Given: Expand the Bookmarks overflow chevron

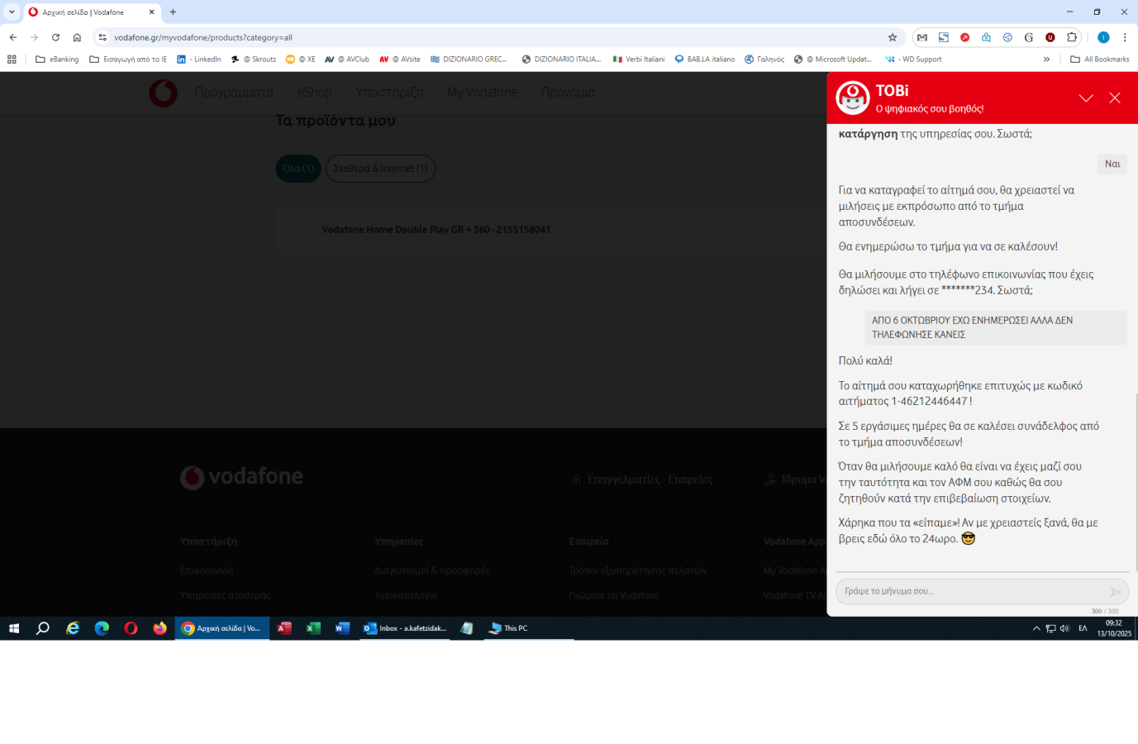Looking at the screenshot, I should tap(1046, 59).
